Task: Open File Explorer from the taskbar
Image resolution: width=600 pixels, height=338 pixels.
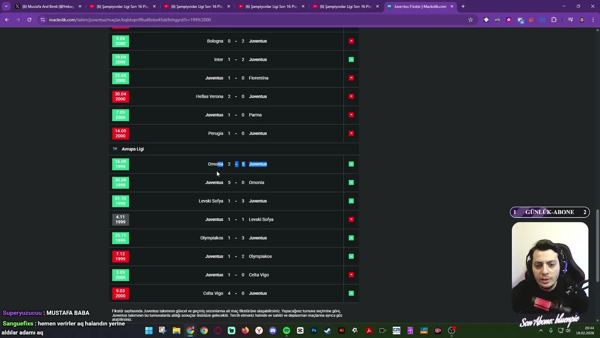Action: pyautogui.click(x=176, y=330)
